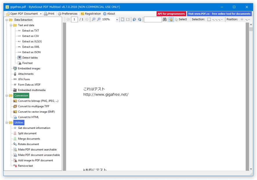Open Form Data as XFDF

(29, 85)
